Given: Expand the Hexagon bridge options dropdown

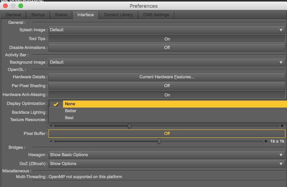Looking at the screenshot, I should point(167,155).
